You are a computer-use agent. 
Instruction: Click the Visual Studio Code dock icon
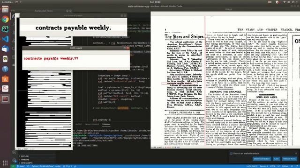tap(5, 39)
